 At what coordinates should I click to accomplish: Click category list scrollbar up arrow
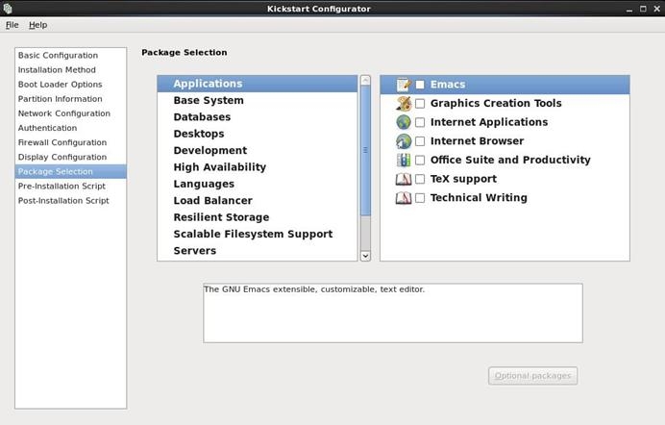365,80
